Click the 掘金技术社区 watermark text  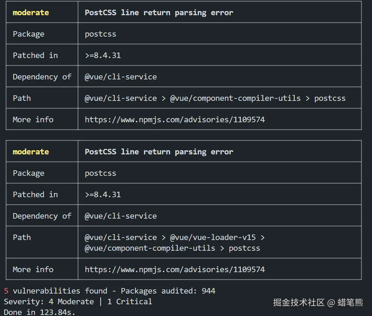coord(299,303)
